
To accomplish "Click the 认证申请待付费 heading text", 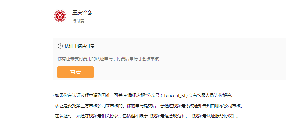I will 80,46.
